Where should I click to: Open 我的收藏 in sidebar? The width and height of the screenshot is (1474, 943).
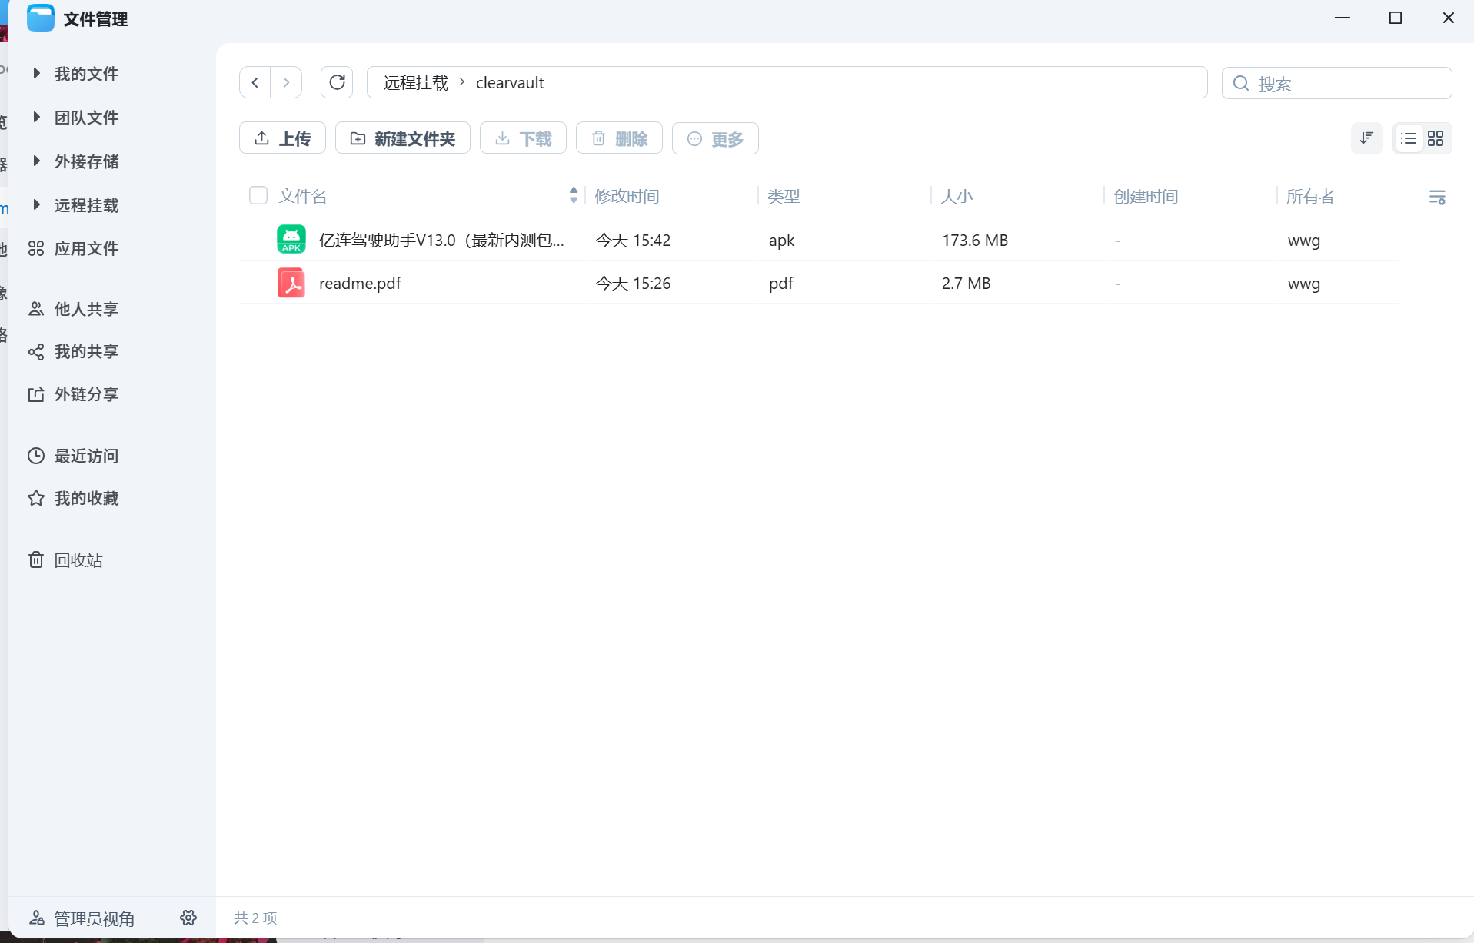[74, 498]
